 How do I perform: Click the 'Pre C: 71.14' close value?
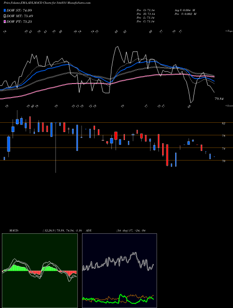coord(146,21)
